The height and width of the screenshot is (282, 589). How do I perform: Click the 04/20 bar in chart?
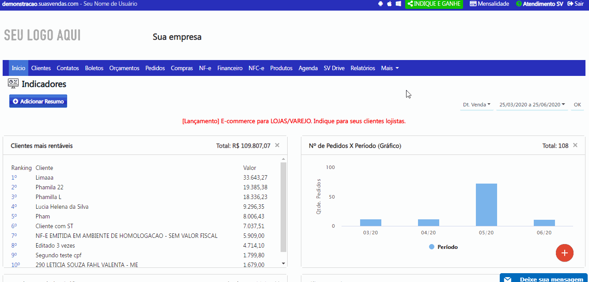[429, 223]
